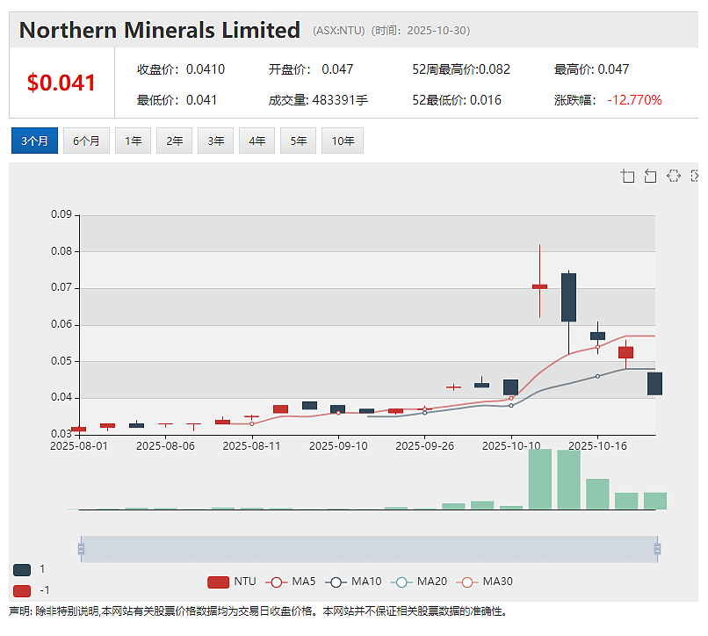
Task: Select the 3个月 time range tab
Action: click(x=34, y=141)
